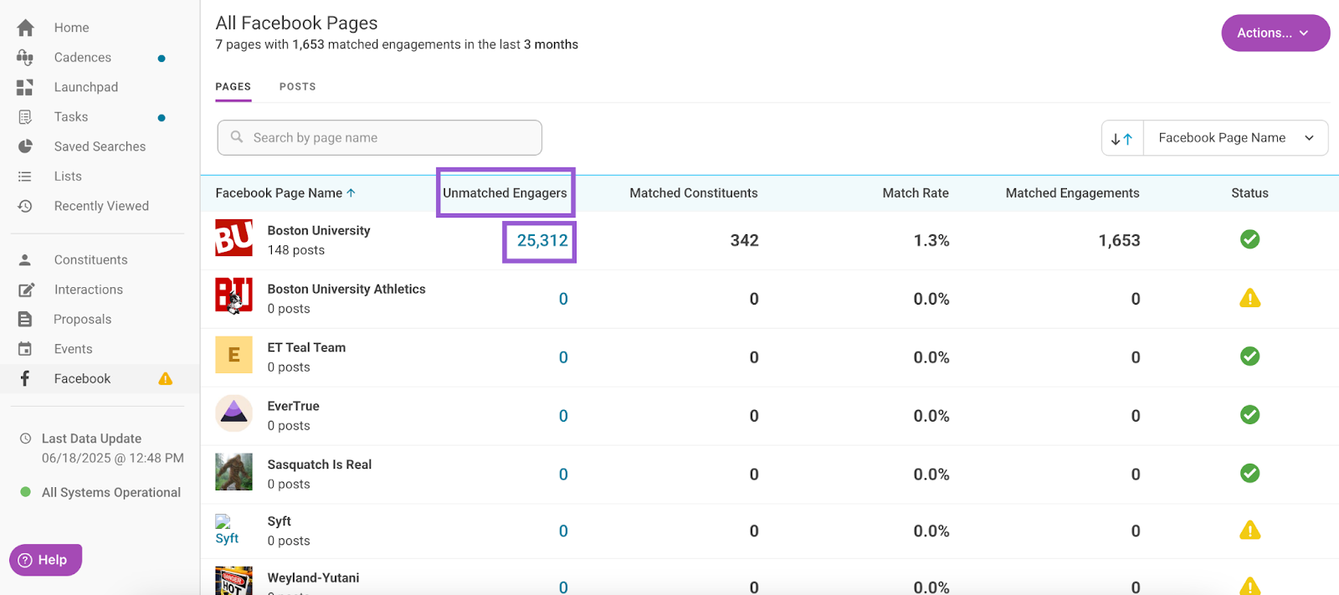
Task: Click the Last Data Update clock icon
Action: 25,439
